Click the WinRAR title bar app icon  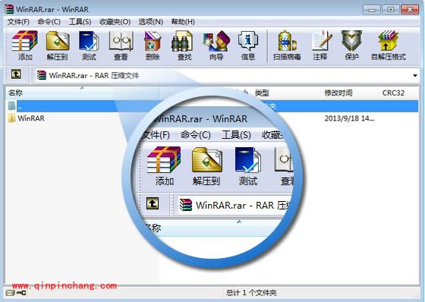click(x=9, y=9)
